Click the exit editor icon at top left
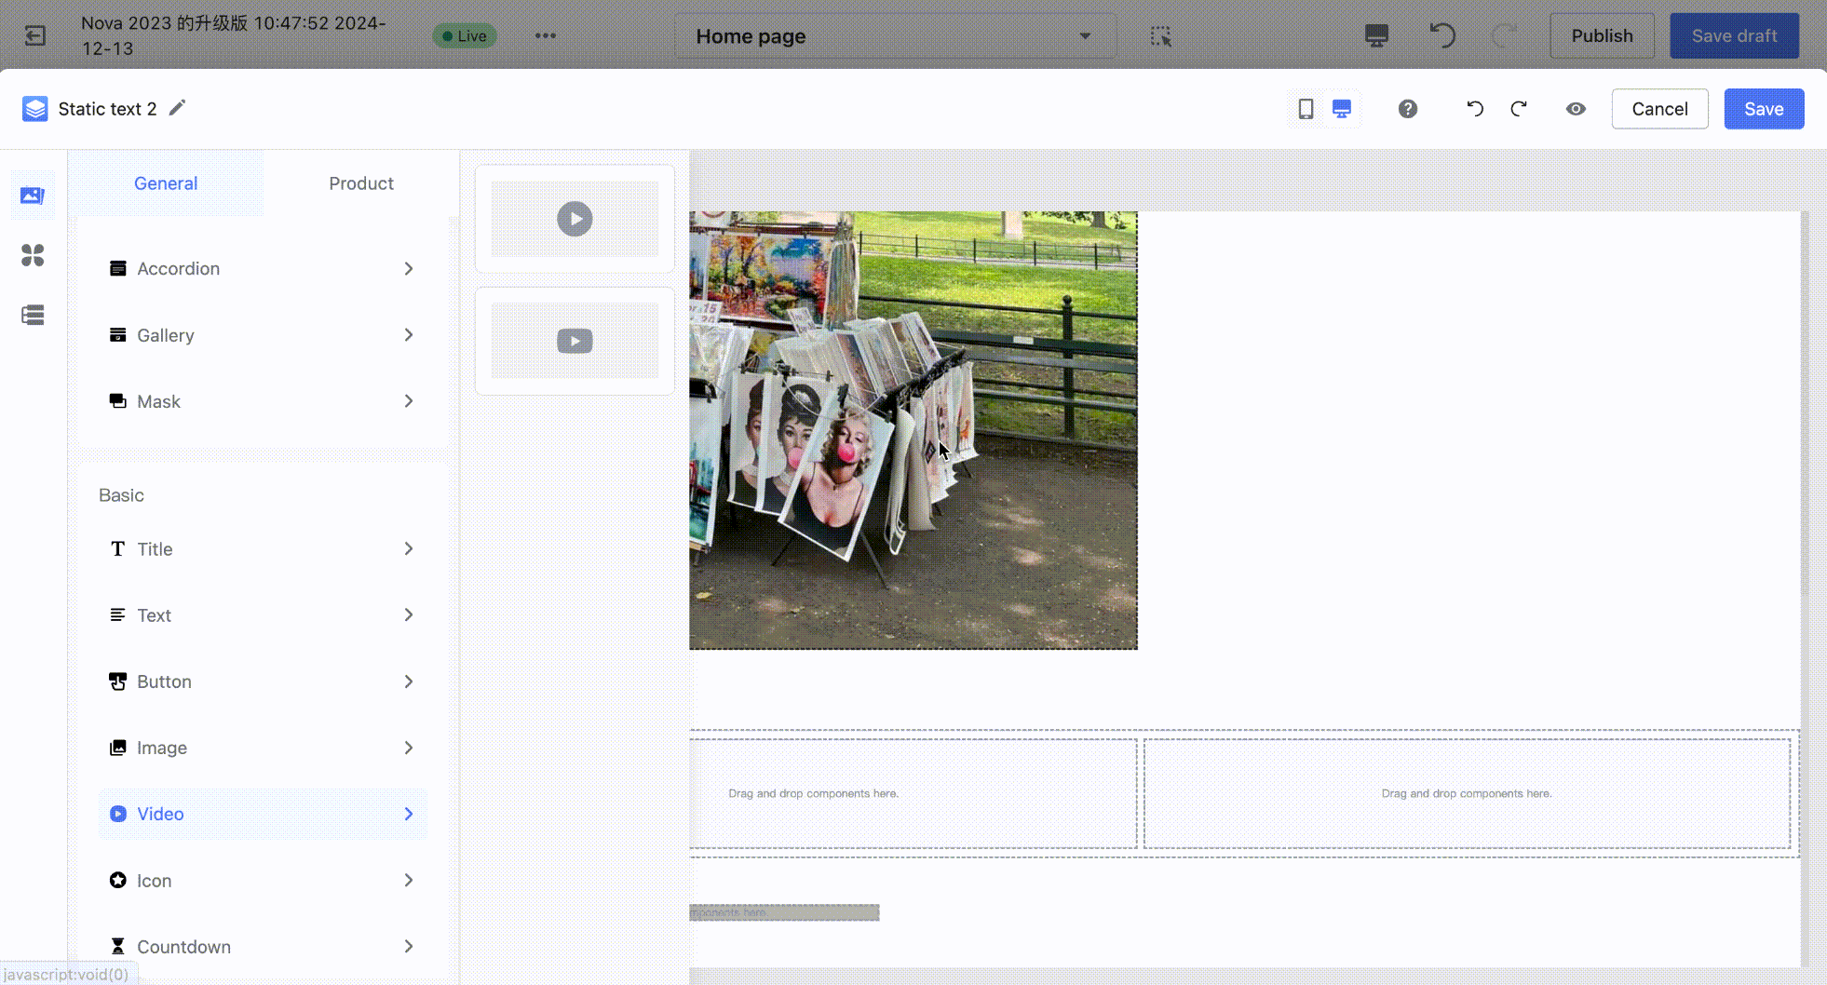Screen dimensions: 1827x985 35,35
